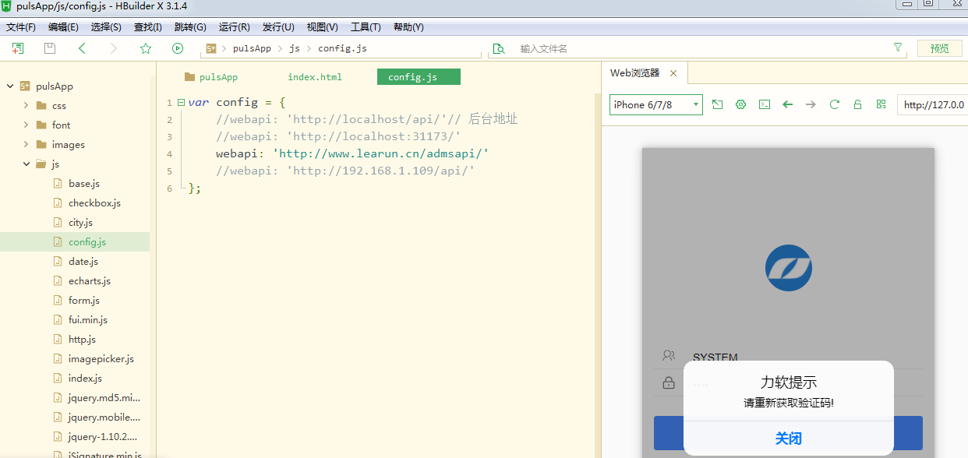968x458 pixels.
Task: Click the external browser open icon
Action: pos(718,104)
